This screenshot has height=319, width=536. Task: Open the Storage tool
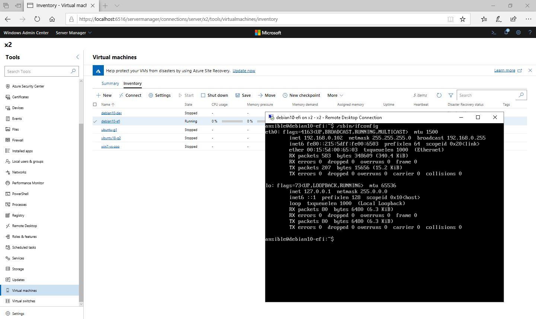pos(18,269)
